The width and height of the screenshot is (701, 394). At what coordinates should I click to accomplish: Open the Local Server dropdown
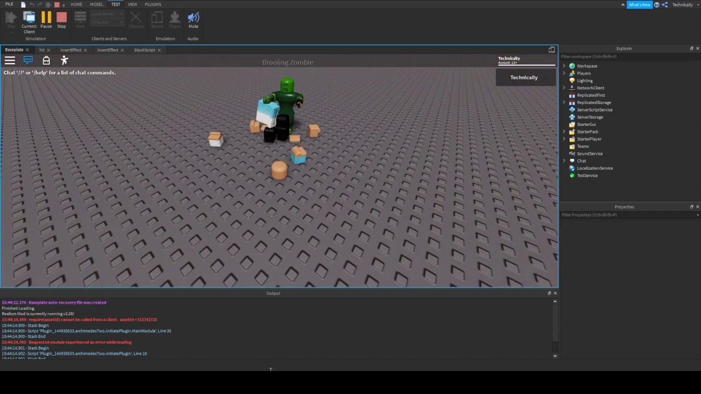coord(107,14)
